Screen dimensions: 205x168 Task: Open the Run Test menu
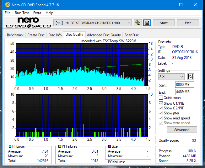click(22, 13)
